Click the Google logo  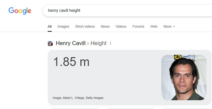pos(20,11)
